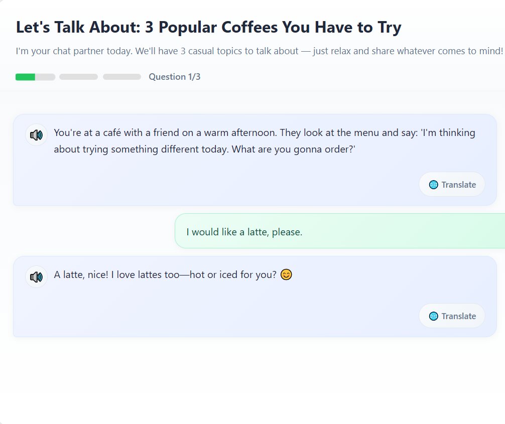Screen dimensions: 505x424
Task: Click the globe icon under the latte reply
Action: (434, 316)
